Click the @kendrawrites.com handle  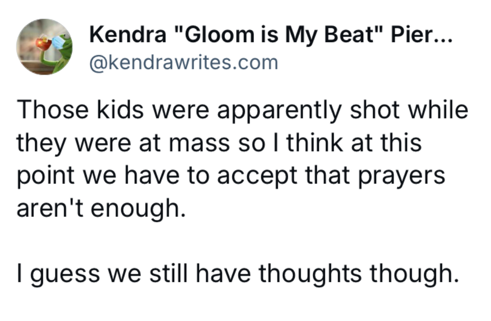[183, 62]
